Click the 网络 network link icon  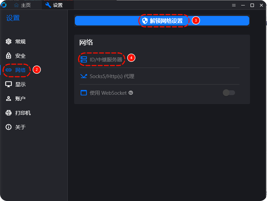[9, 70]
